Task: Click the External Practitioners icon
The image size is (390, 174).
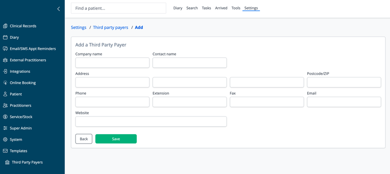Action: tap(5, 60)
